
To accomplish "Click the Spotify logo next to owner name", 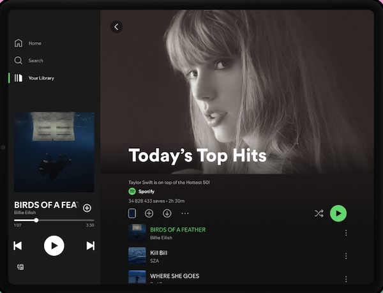I will click(x=132, y=192).
